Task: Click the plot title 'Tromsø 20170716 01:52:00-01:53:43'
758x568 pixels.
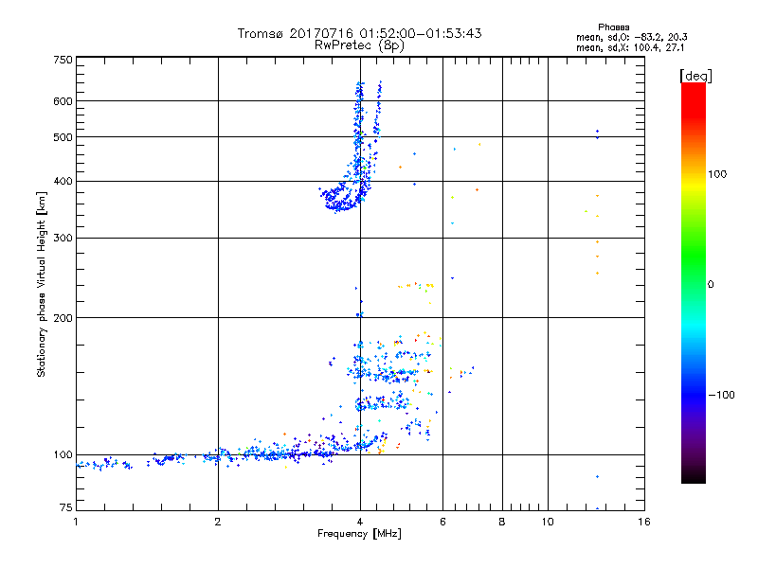Action: click(359, 33)
